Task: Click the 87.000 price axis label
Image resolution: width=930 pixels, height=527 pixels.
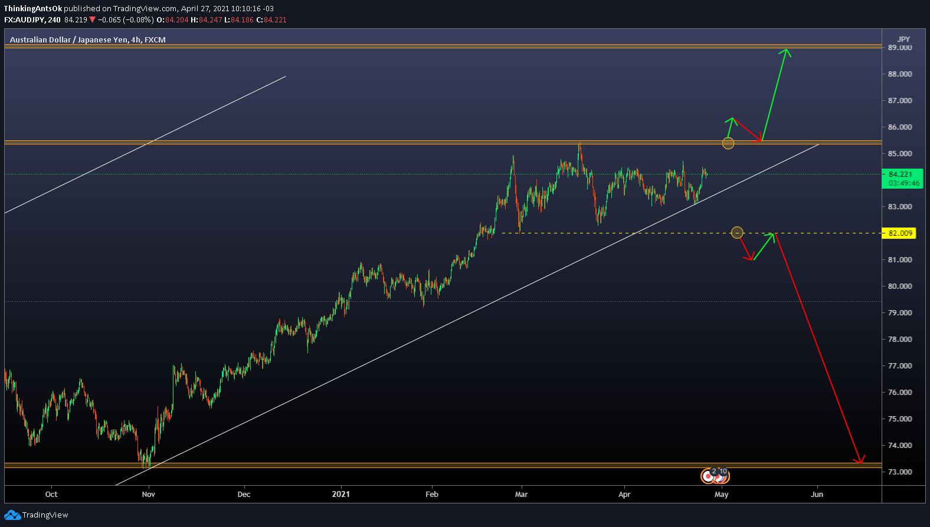Action: tap(900, 101)
